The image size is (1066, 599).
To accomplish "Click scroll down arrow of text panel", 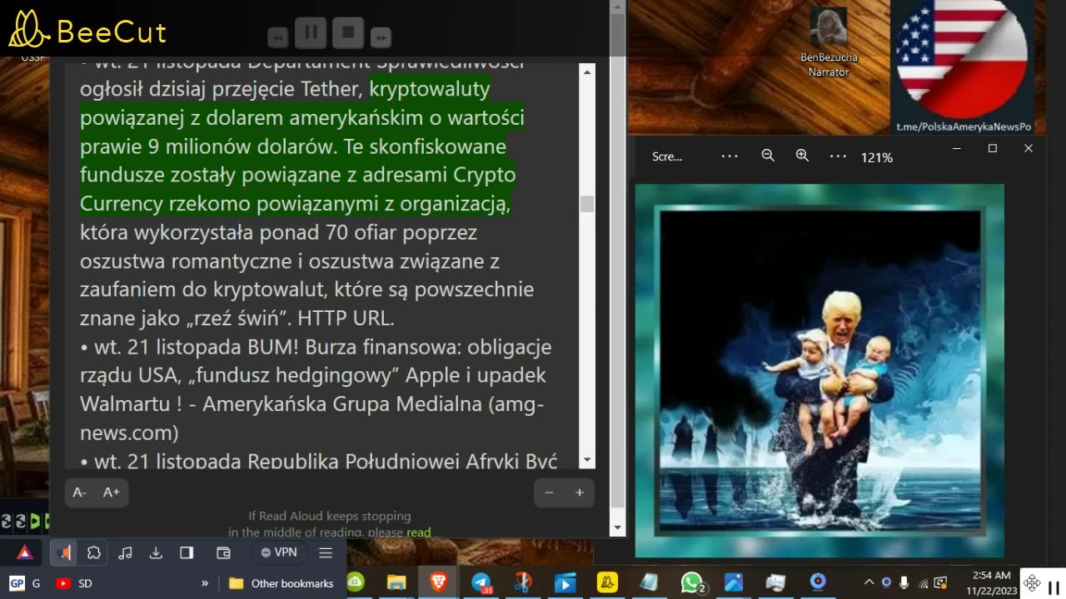I will click(x=587, y=460).
